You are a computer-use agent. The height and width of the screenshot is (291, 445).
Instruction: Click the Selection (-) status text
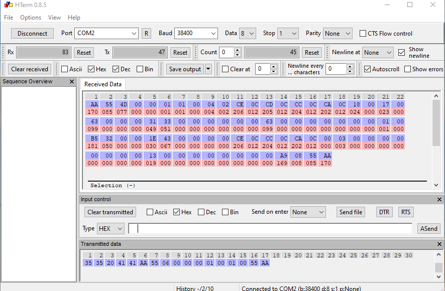pos(113,186)
